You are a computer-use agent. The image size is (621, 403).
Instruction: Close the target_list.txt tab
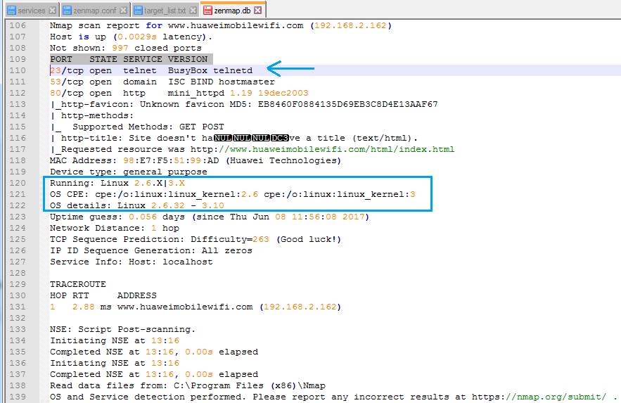(193, 11)
